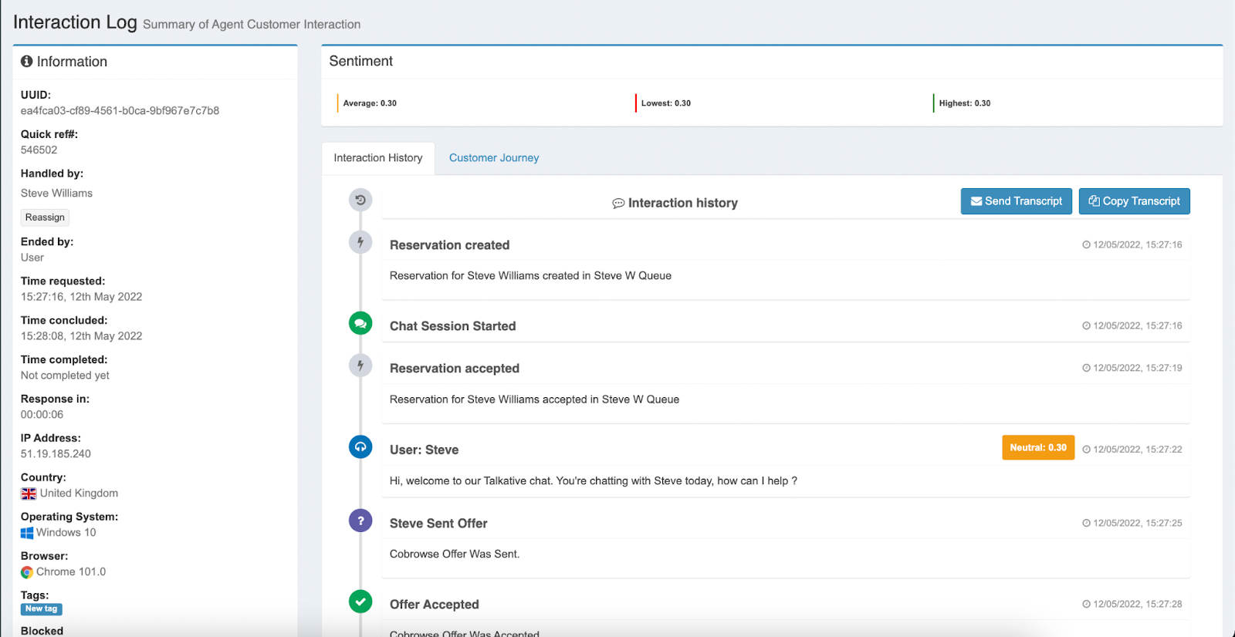The width and height of the screenshot is (1235, 637).
Task: Click the New tag label
Action: tap(42, 609)
